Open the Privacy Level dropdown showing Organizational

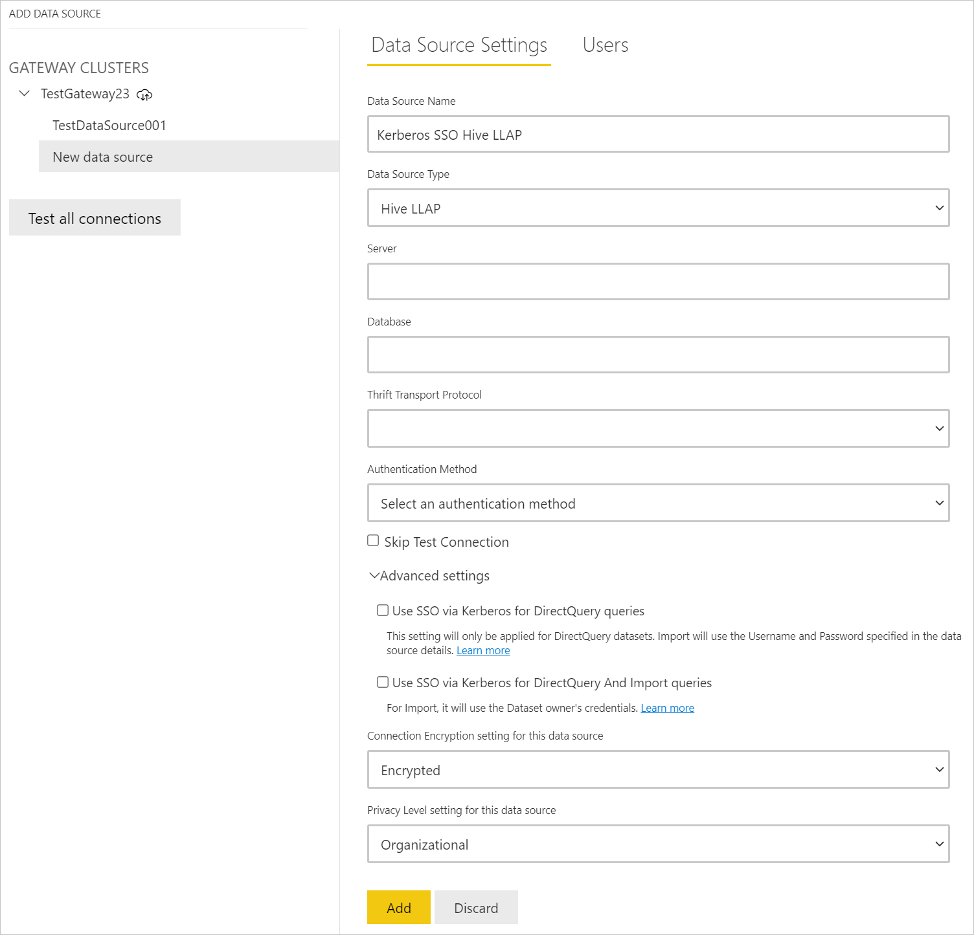point(658,844)
